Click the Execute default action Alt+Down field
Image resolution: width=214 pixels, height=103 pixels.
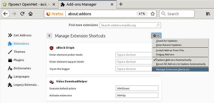pyautogui.click(x=137, y=88)
